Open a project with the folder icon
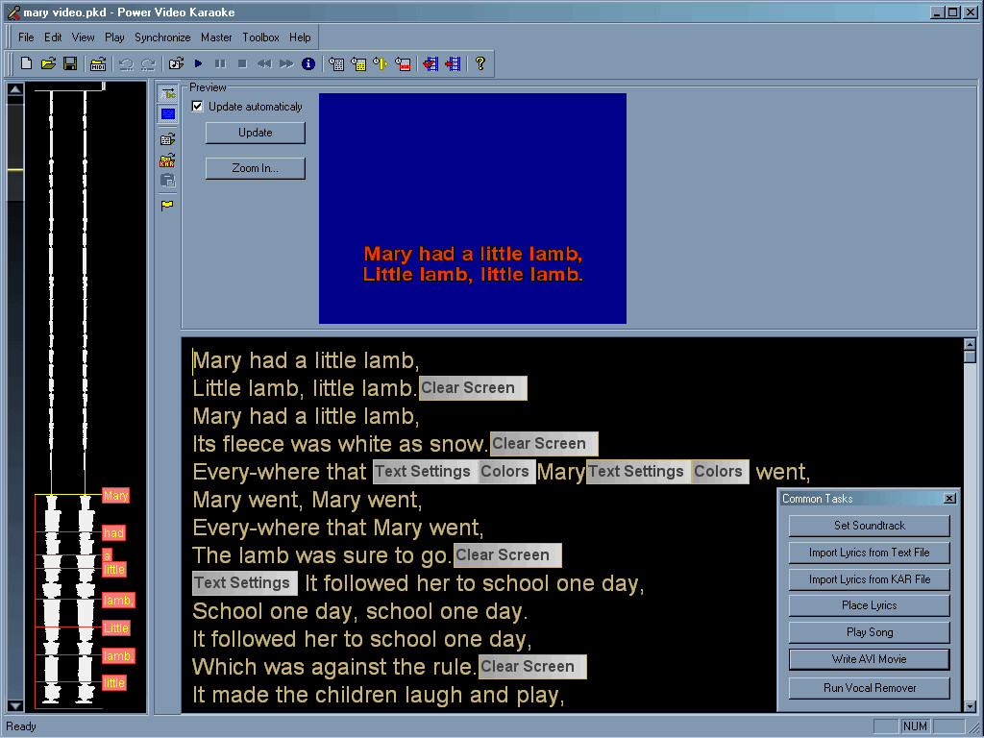This screenshot has height=738, width=984. (x=48, y=63)
